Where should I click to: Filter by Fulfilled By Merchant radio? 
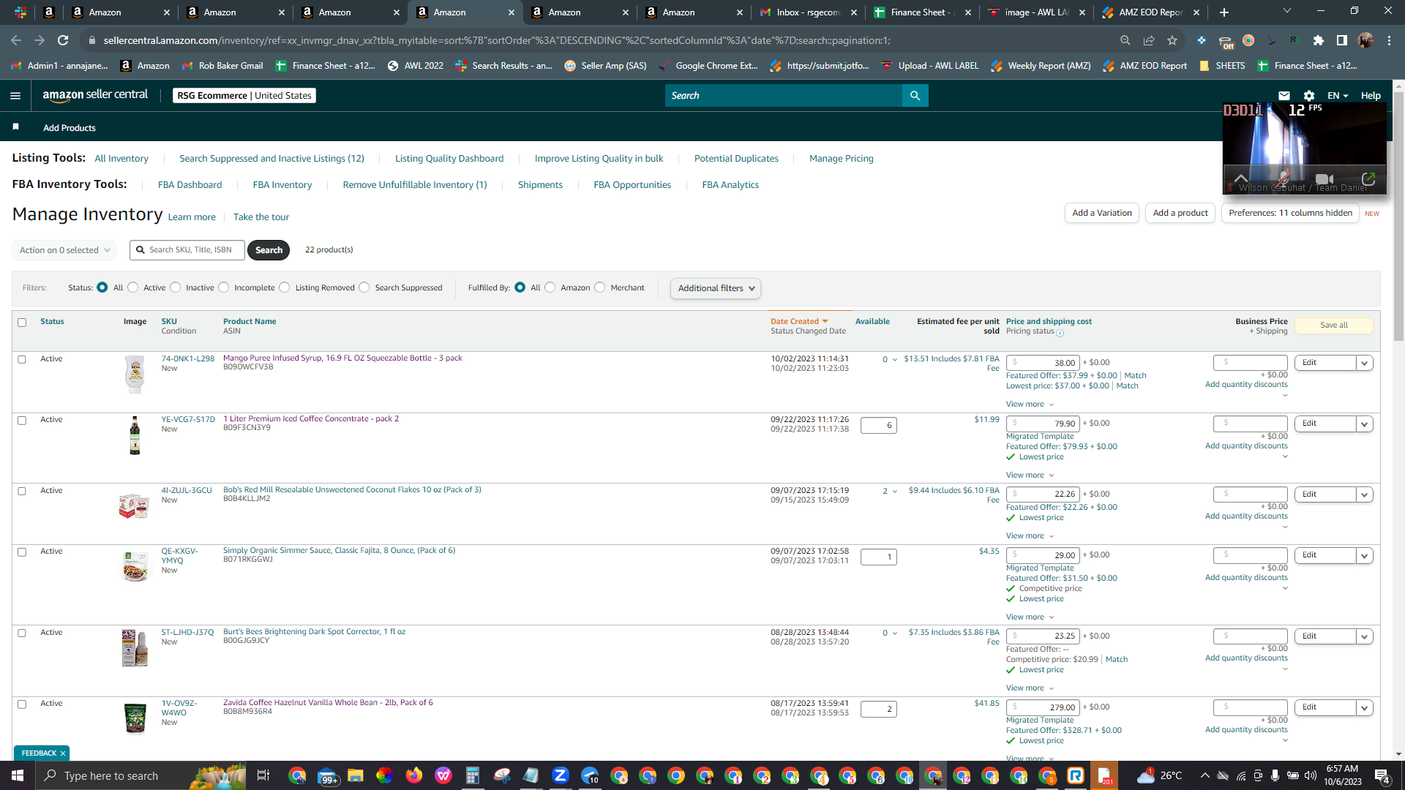pyautogui.click(x=600, y=287)
